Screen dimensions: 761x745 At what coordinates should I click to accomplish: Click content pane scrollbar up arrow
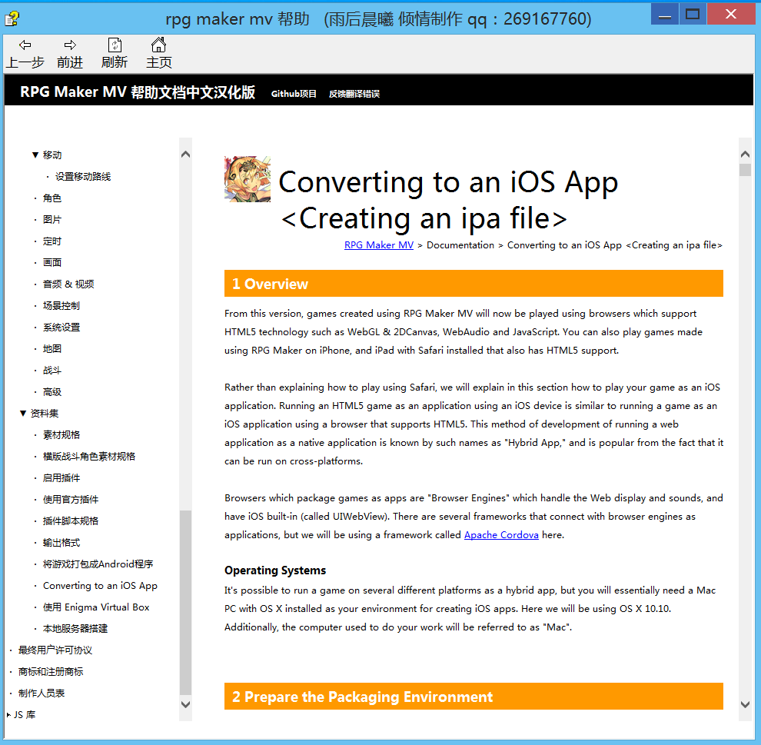pos(745,155)
